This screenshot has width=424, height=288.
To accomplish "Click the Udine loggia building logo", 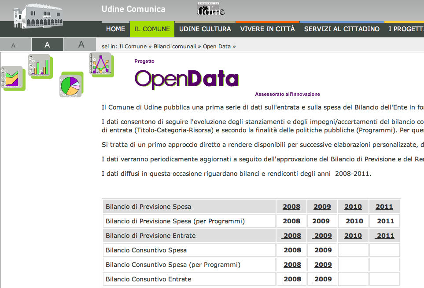I will pyautogui.click(x=38, y=16).
